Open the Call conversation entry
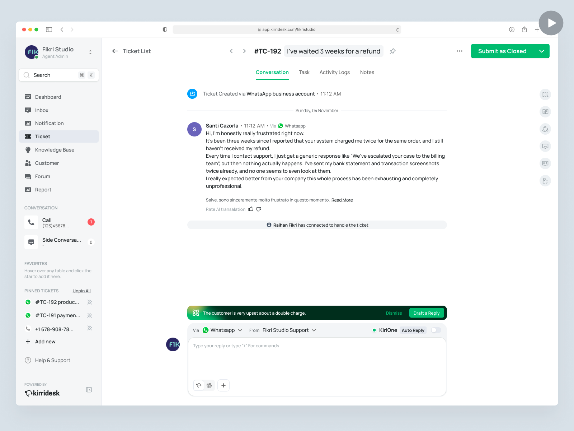 pyautogui.click(x=59, y=222)
